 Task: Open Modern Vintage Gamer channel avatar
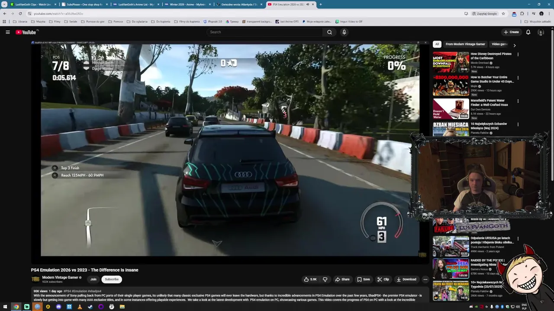[x=35, y=279]
